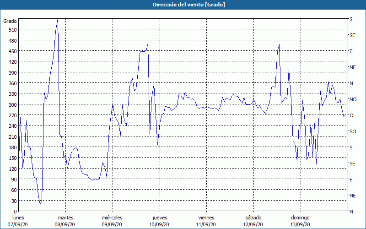Select the 510 value on the degree axis

pos(13,30)
